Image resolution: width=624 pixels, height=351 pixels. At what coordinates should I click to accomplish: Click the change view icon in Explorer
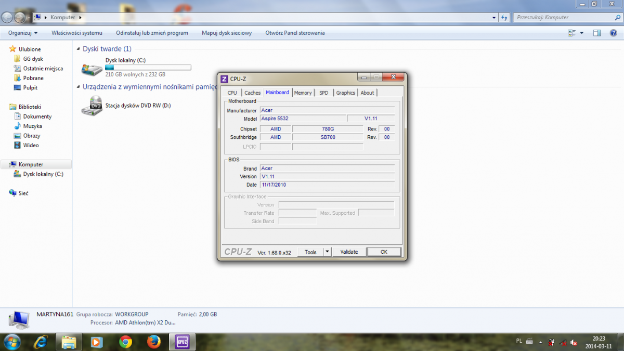pyautogui.click(x=572, y=33)
